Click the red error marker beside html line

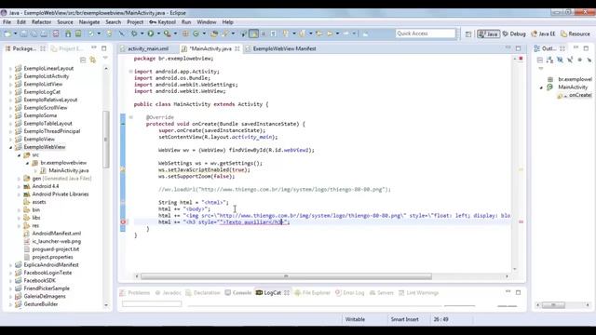click(123, 221)
